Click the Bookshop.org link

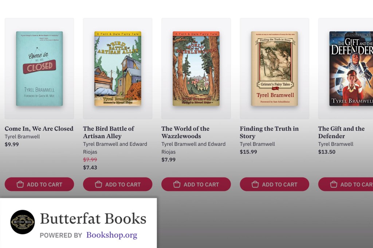click(112, 235)
